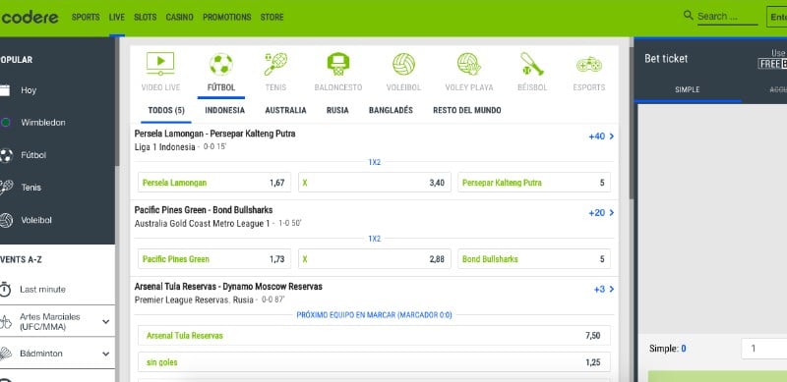Open the Slots menu item

pos(145,17)
